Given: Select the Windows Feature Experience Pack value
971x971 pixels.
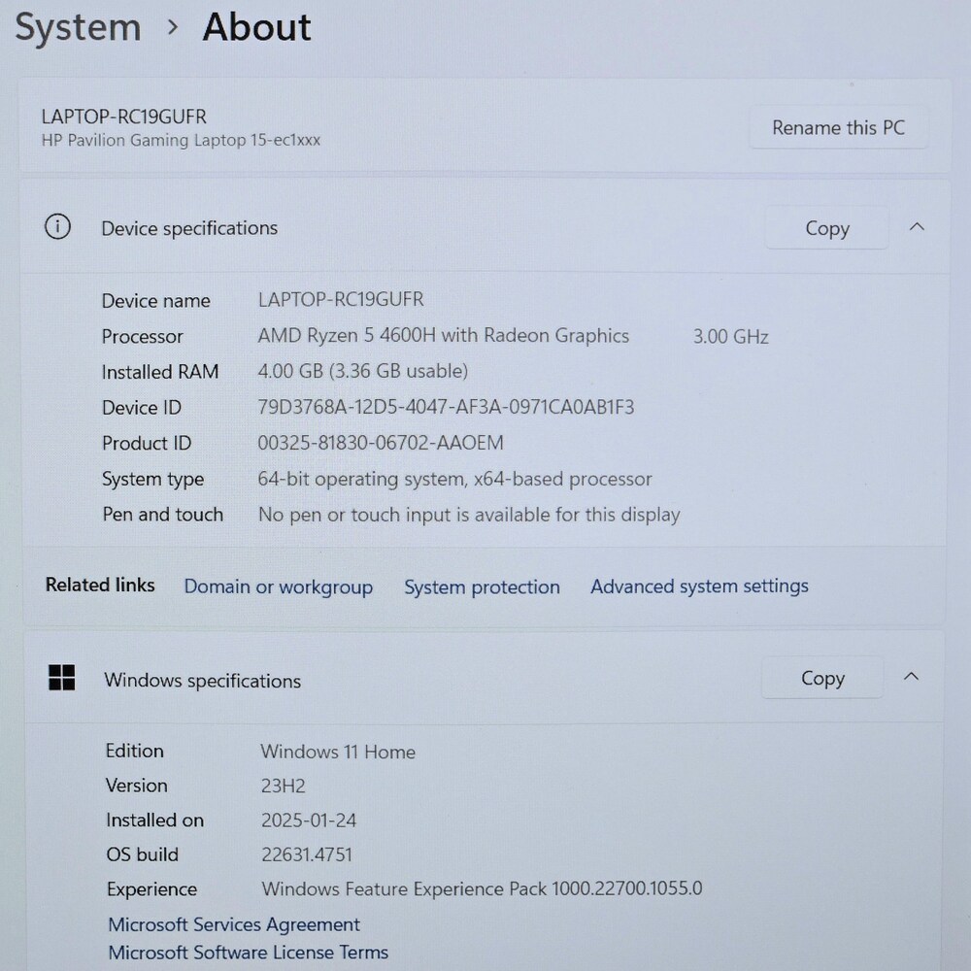Looking at the screenshot, I should click(x=482, y=888).
